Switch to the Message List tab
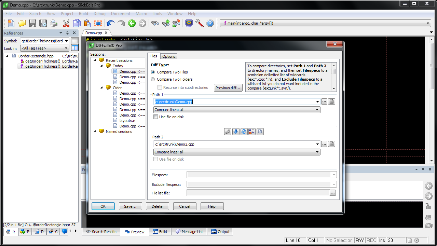Screen dimensions: 437x246 pos(189,232)
